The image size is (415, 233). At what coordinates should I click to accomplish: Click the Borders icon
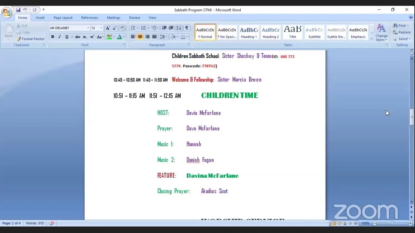[183, 37]
